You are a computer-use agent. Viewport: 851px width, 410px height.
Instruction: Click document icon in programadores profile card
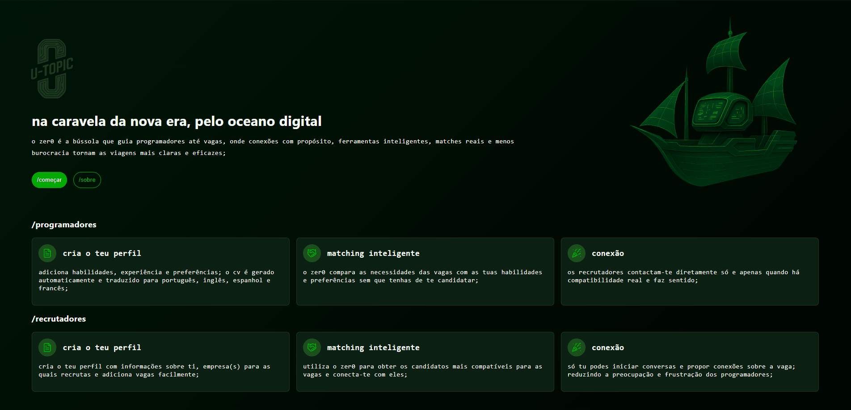pos(47,253)
